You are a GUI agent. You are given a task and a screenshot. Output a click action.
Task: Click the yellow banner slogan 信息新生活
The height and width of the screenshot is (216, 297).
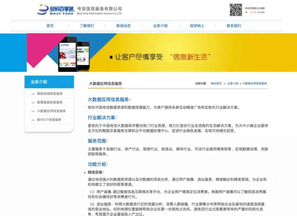(190, 56)
